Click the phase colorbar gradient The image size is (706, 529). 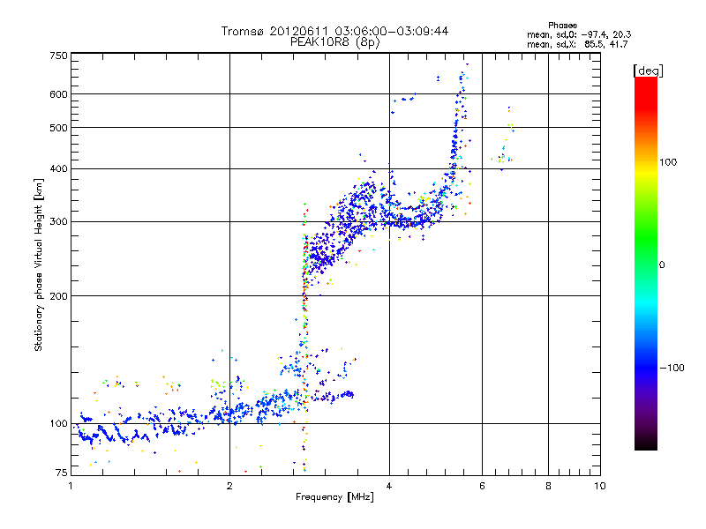click(x=646, y=263)
